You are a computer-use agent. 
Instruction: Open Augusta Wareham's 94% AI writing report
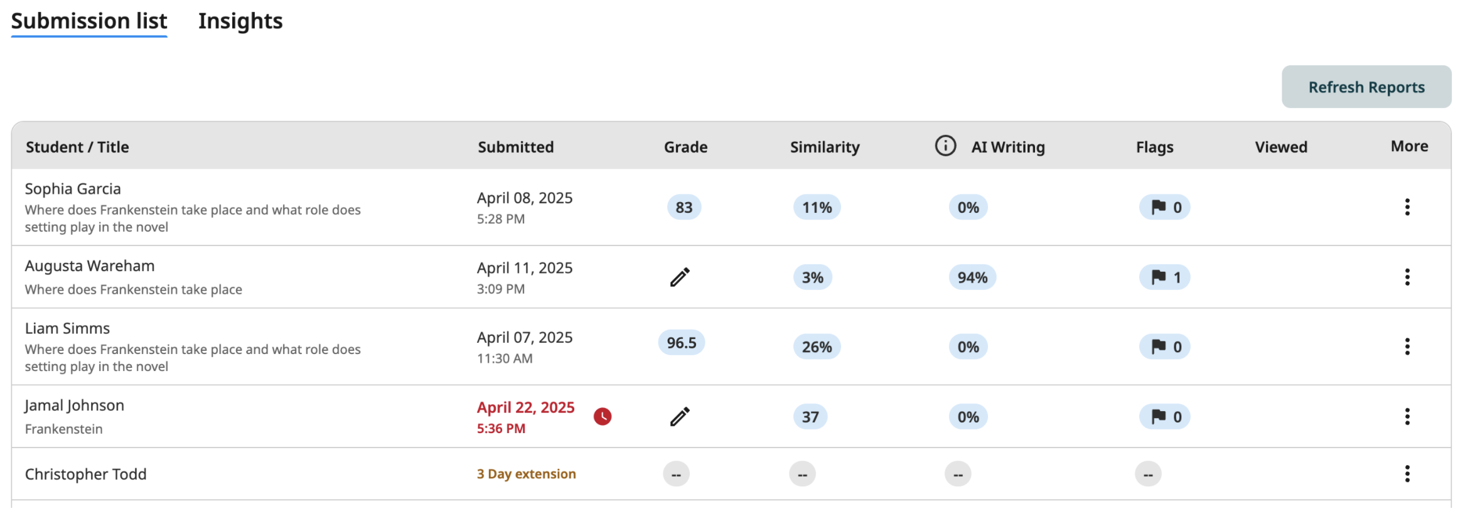[972, 277]
